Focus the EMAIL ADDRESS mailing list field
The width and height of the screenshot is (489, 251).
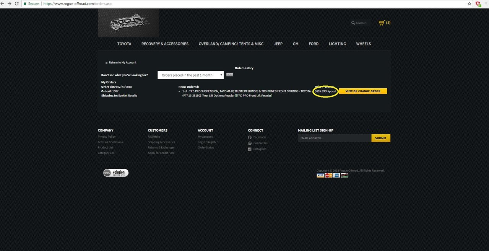(335, 138)
